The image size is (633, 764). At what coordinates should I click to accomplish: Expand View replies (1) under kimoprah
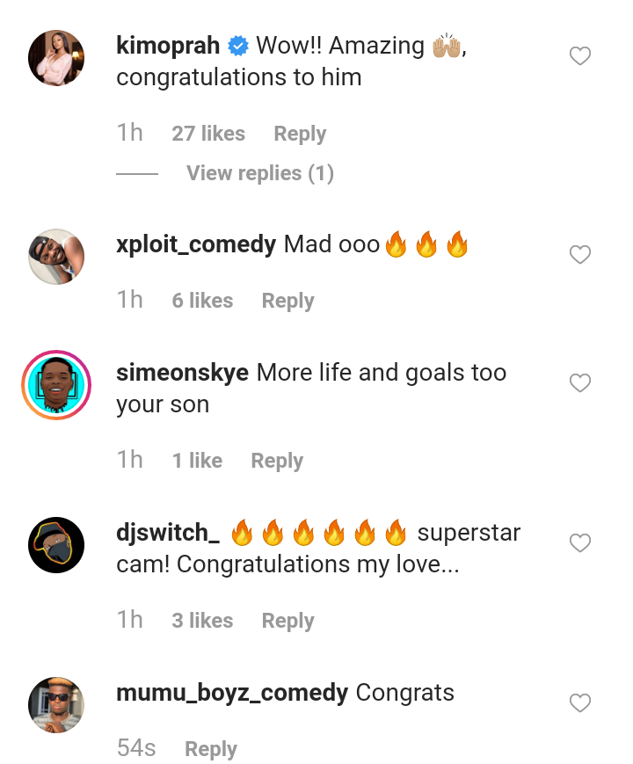coord(259,173)
